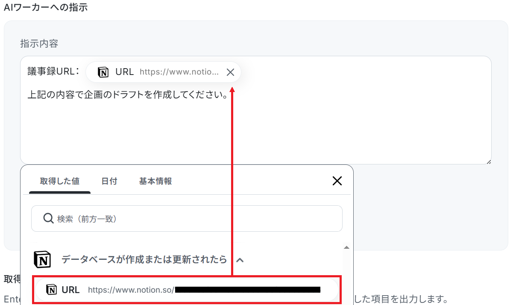Switch to the 取得した値 tab
Image resolution: width=513 pixels, height=305 pixels.
click(x=60, y=181)
